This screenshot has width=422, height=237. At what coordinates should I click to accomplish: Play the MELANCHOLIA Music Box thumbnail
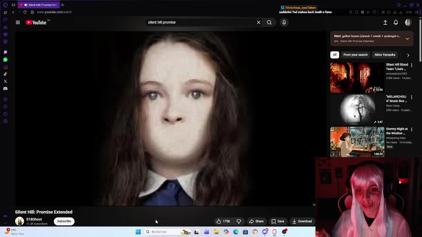(357, 110)
